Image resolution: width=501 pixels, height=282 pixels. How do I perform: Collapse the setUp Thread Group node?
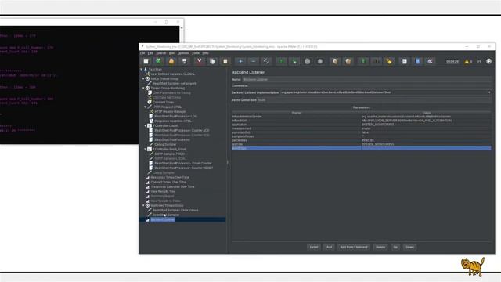(143, 78)
